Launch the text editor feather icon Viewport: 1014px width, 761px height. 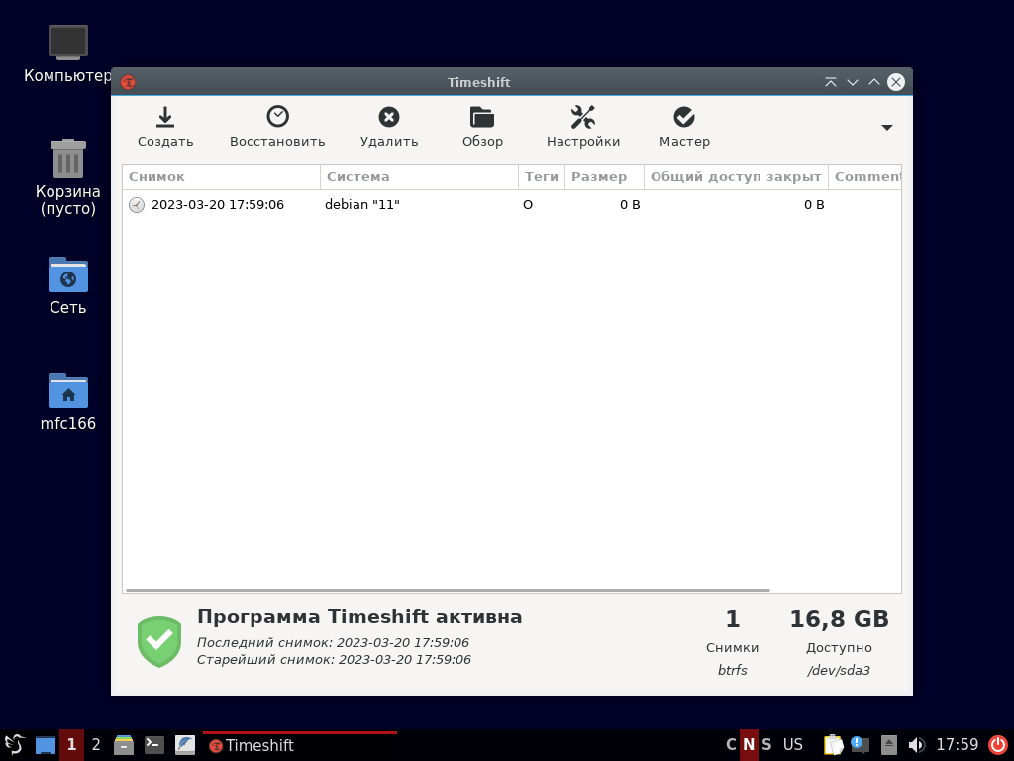pyautogui.click(x=185, y=745)
